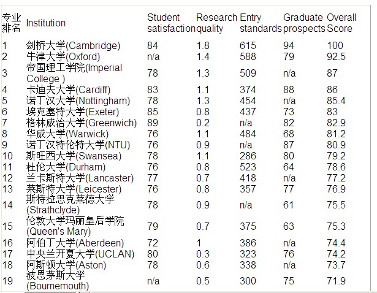The height and width of the screenshot is (293, 377).
Task: Click the Strathclyde university name
Action: click(70, 205)
